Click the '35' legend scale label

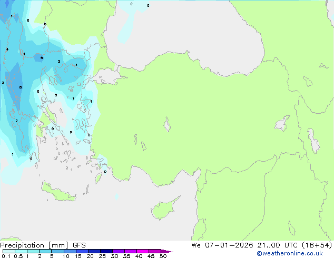coord(126,256)
